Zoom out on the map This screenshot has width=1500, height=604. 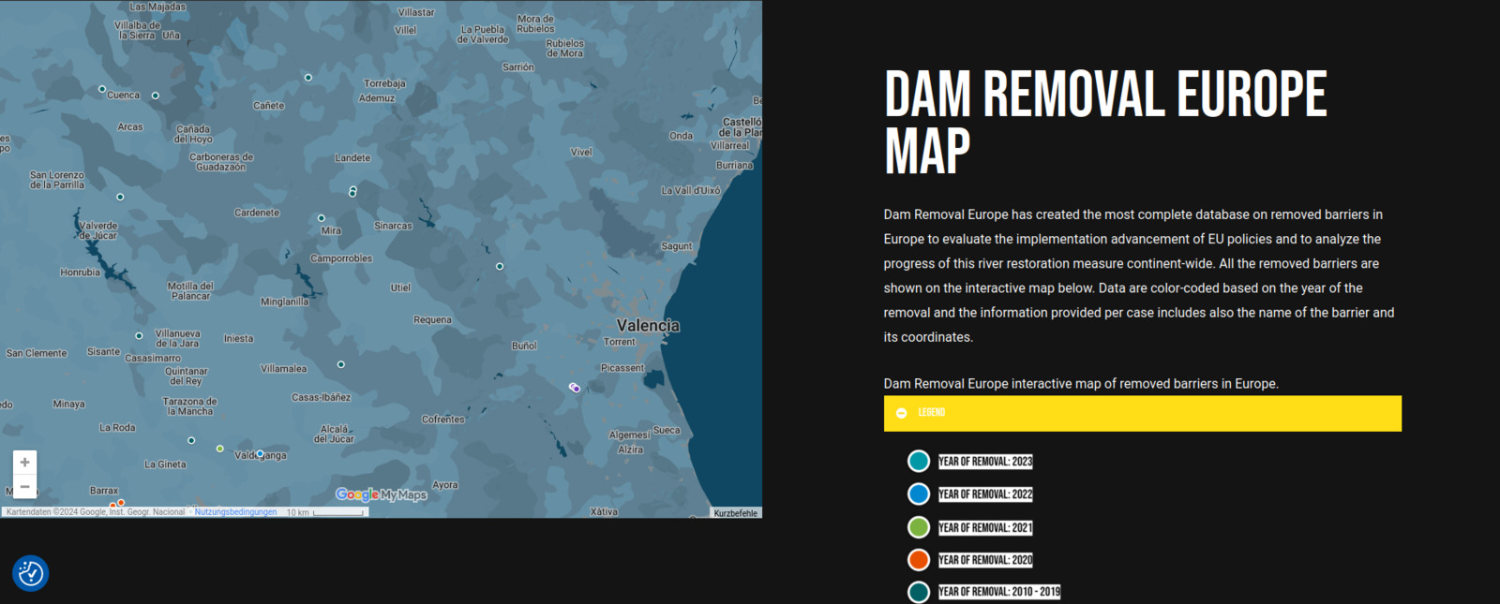pos(25,487)
